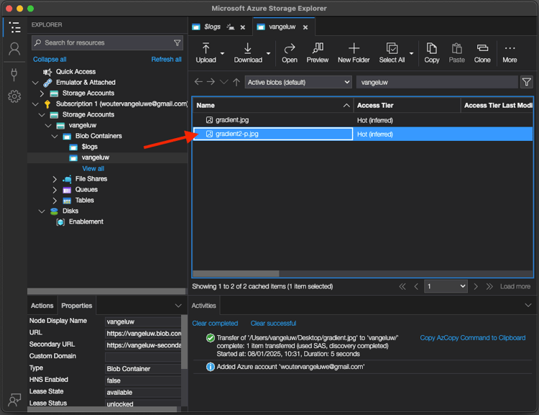
Task: Click the Connect plug icon in sidebar
Action: pyautogui.click(x=14, y=73)
